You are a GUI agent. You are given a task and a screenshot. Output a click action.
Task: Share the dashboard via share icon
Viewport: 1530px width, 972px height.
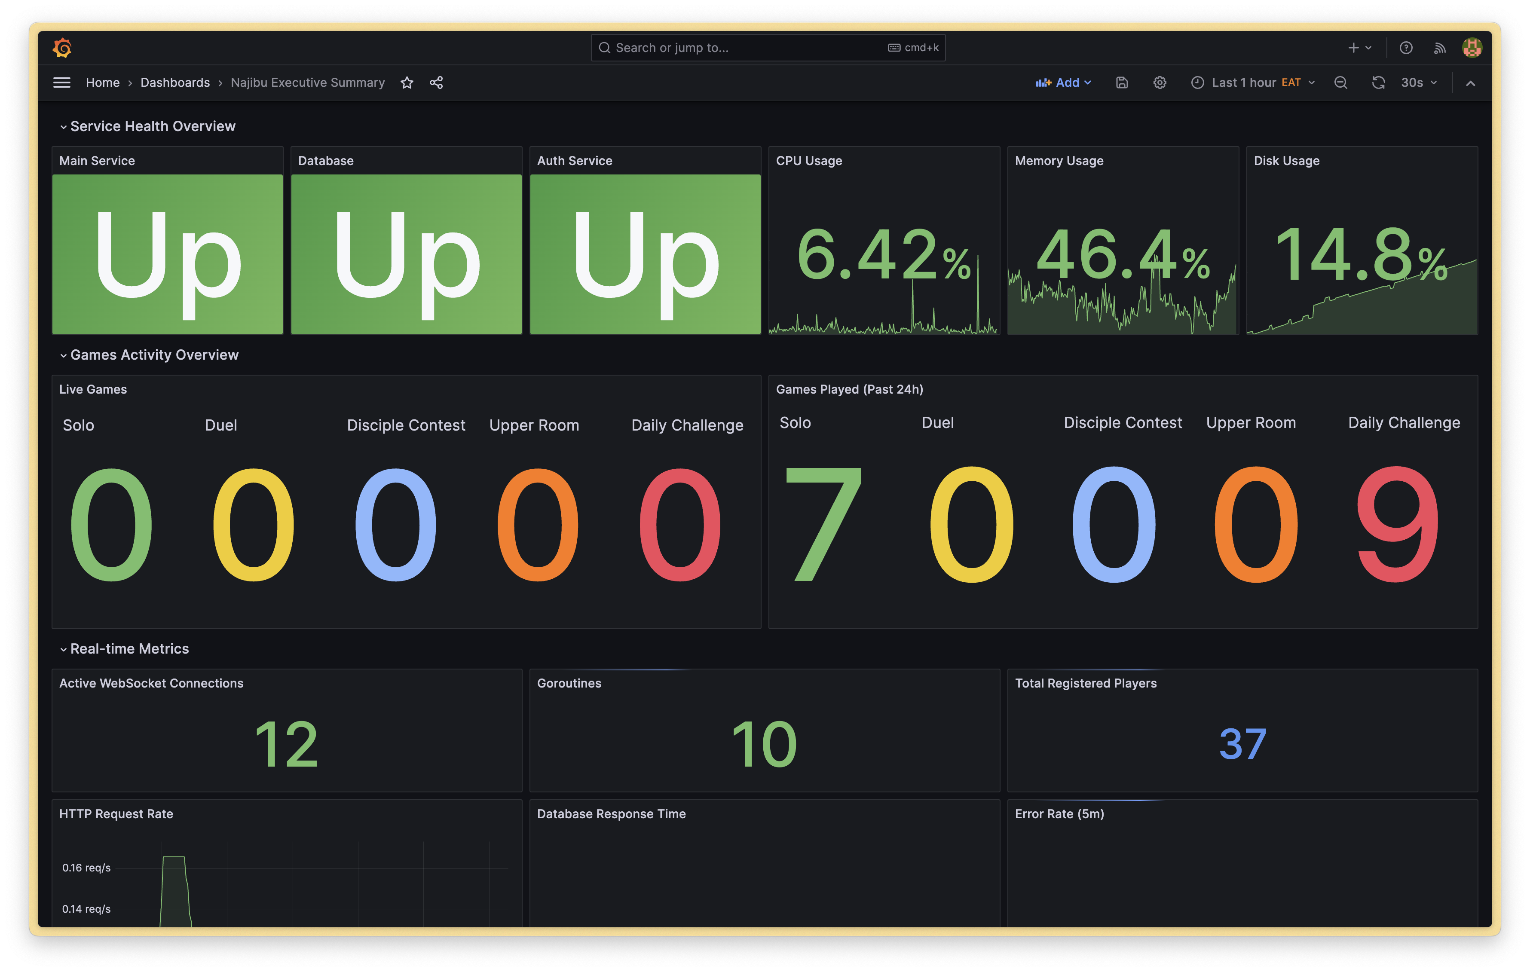tap(437, 83)
